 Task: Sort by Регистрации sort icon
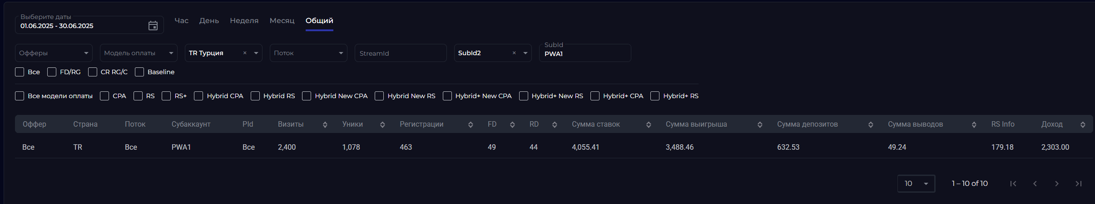471,124
